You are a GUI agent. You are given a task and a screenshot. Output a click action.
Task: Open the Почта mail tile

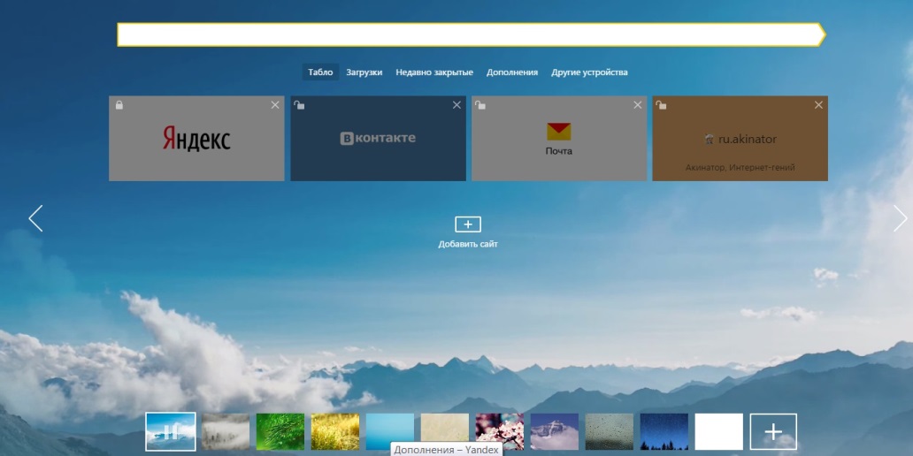558,140
